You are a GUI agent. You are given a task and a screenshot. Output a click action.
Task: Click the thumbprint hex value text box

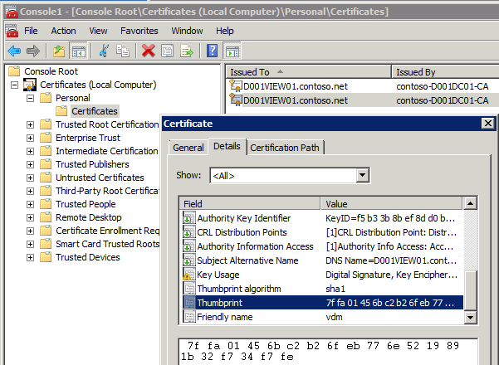(x=328, y=352)
